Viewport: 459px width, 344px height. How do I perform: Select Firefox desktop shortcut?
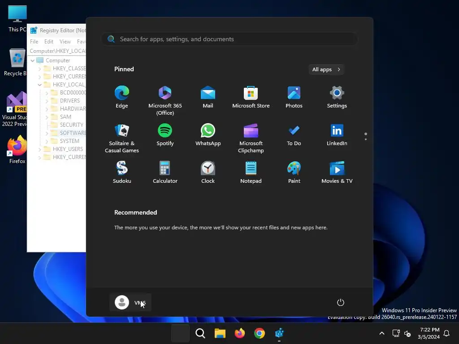tap(17, 150)
